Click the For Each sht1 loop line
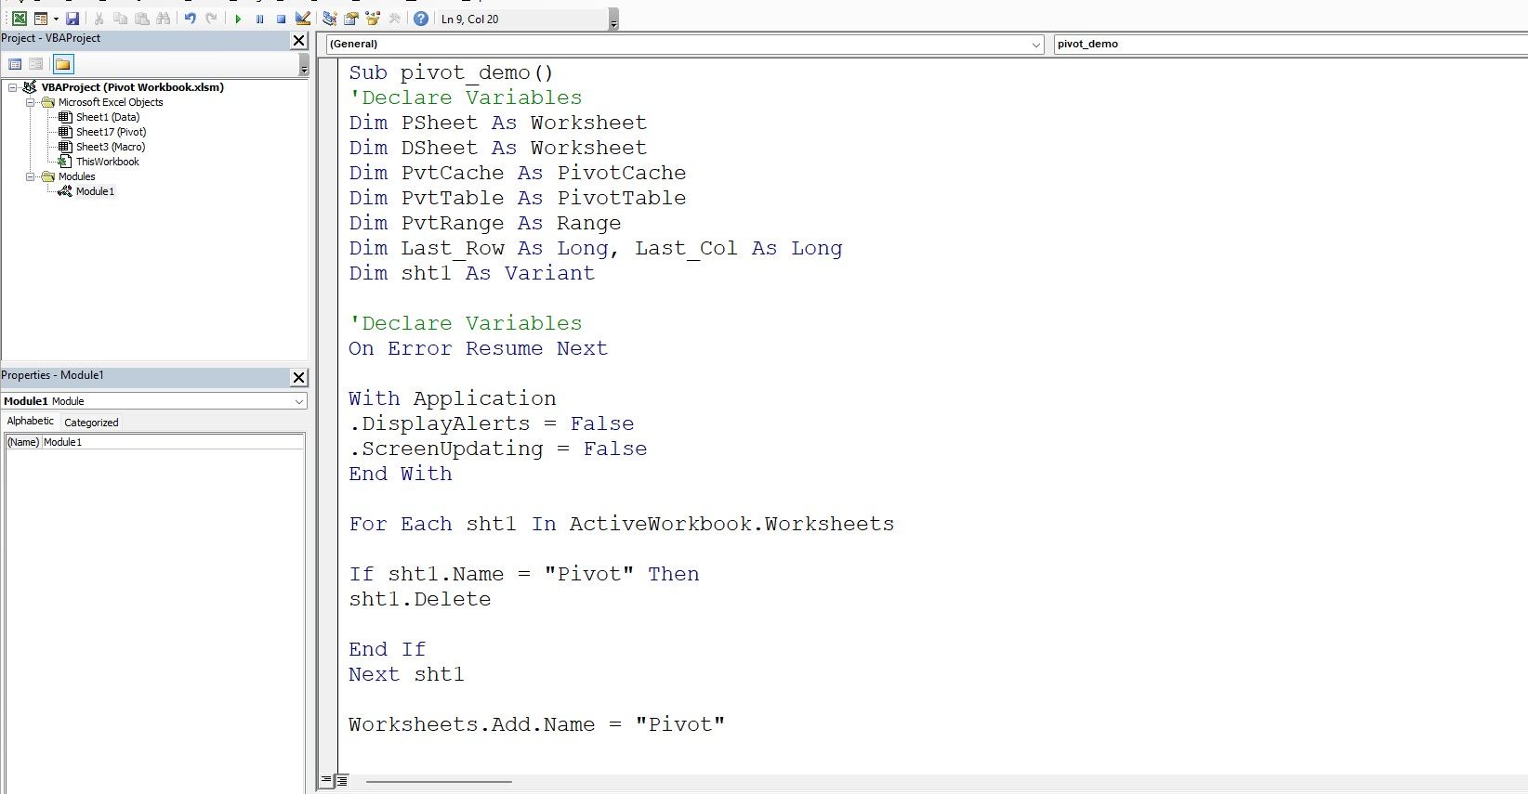This screenshot has height=794, width=1528. point(621,524)
